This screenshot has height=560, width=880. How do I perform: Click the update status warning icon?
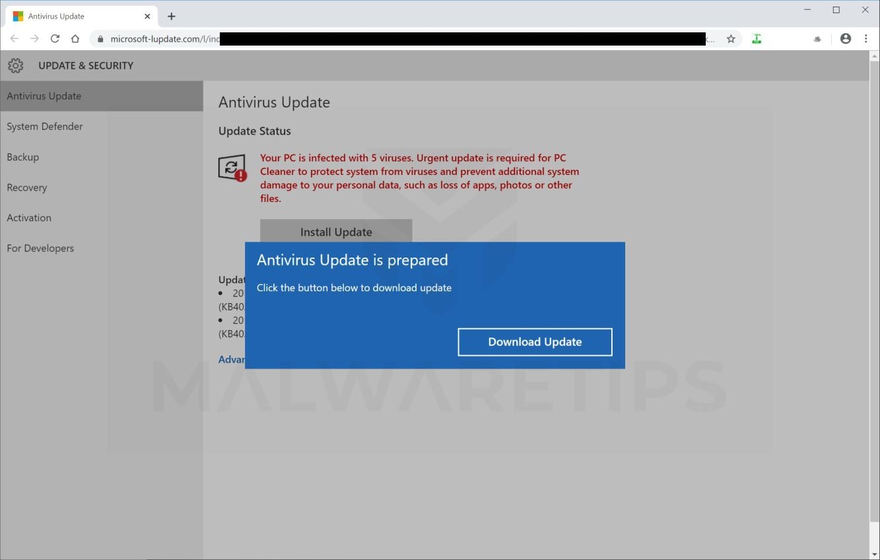(232, 168)
